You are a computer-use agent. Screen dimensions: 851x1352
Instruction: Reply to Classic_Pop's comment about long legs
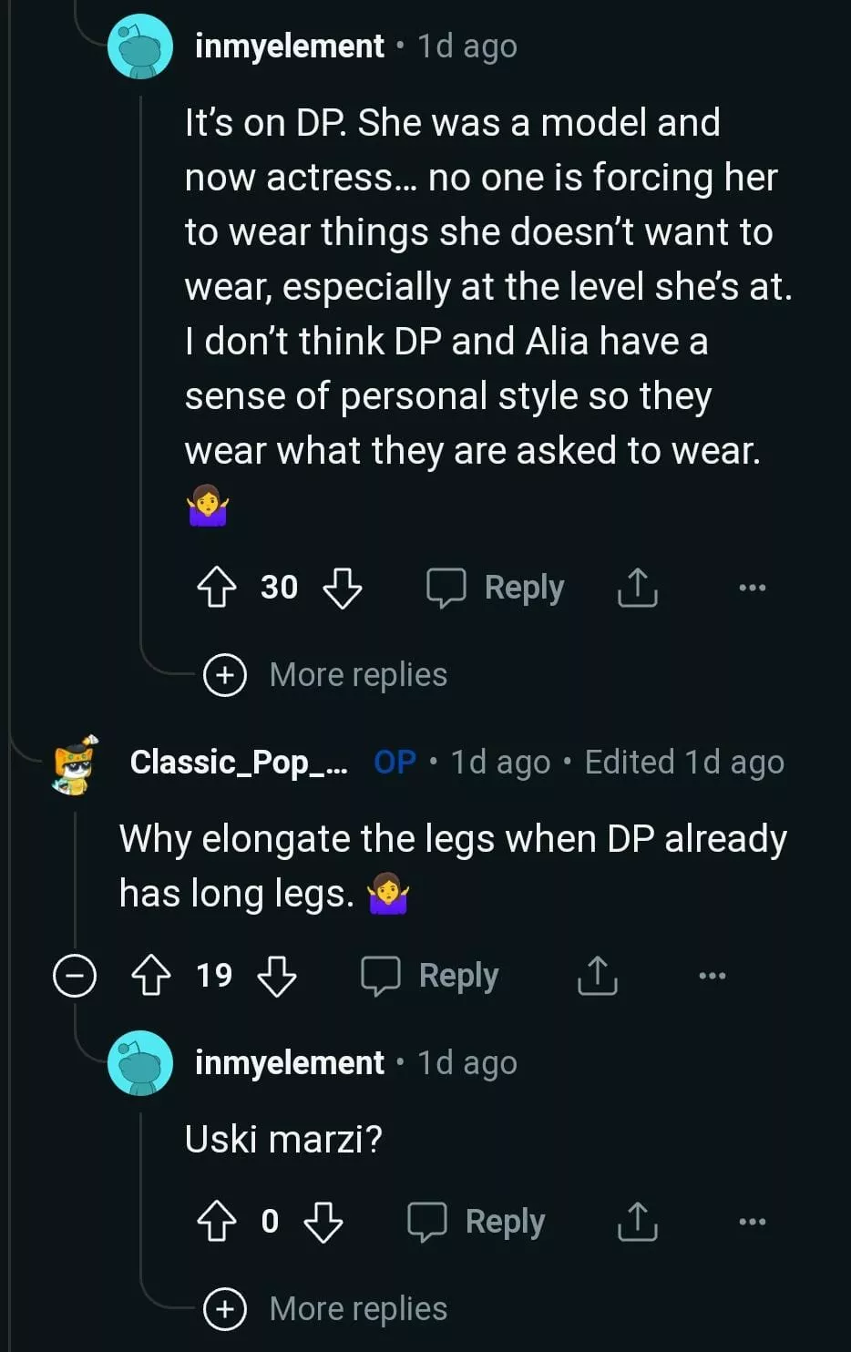tap(430, 976)
